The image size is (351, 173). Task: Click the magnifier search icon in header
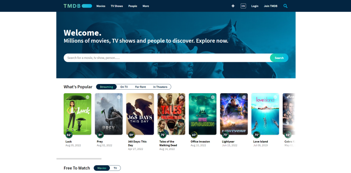point(285,6)
